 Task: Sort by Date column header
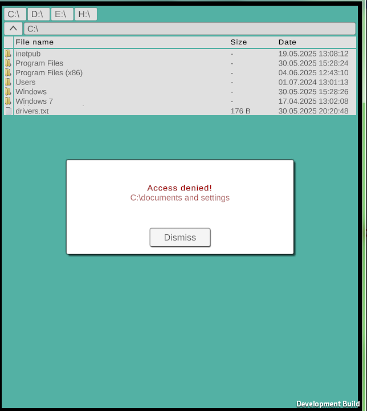point(287,42)
